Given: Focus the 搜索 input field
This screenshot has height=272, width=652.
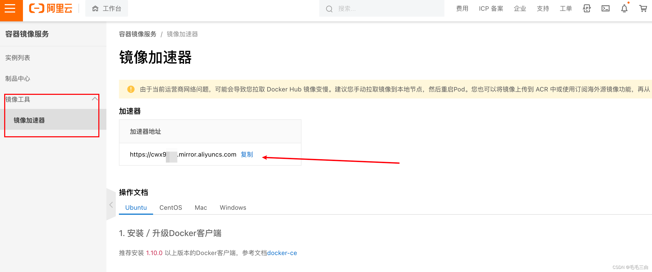Looking at the screenshot, I should click(x=382, y=9).
